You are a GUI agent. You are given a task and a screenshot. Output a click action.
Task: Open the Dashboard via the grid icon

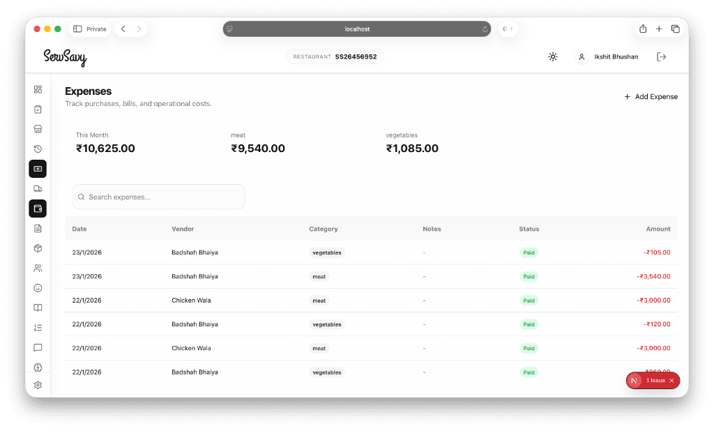pos(38,89)
